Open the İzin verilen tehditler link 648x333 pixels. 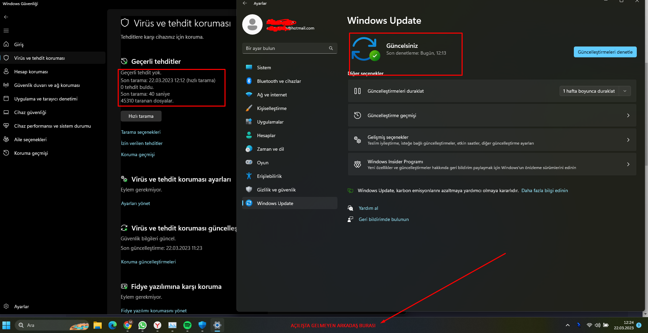point(142,143)
